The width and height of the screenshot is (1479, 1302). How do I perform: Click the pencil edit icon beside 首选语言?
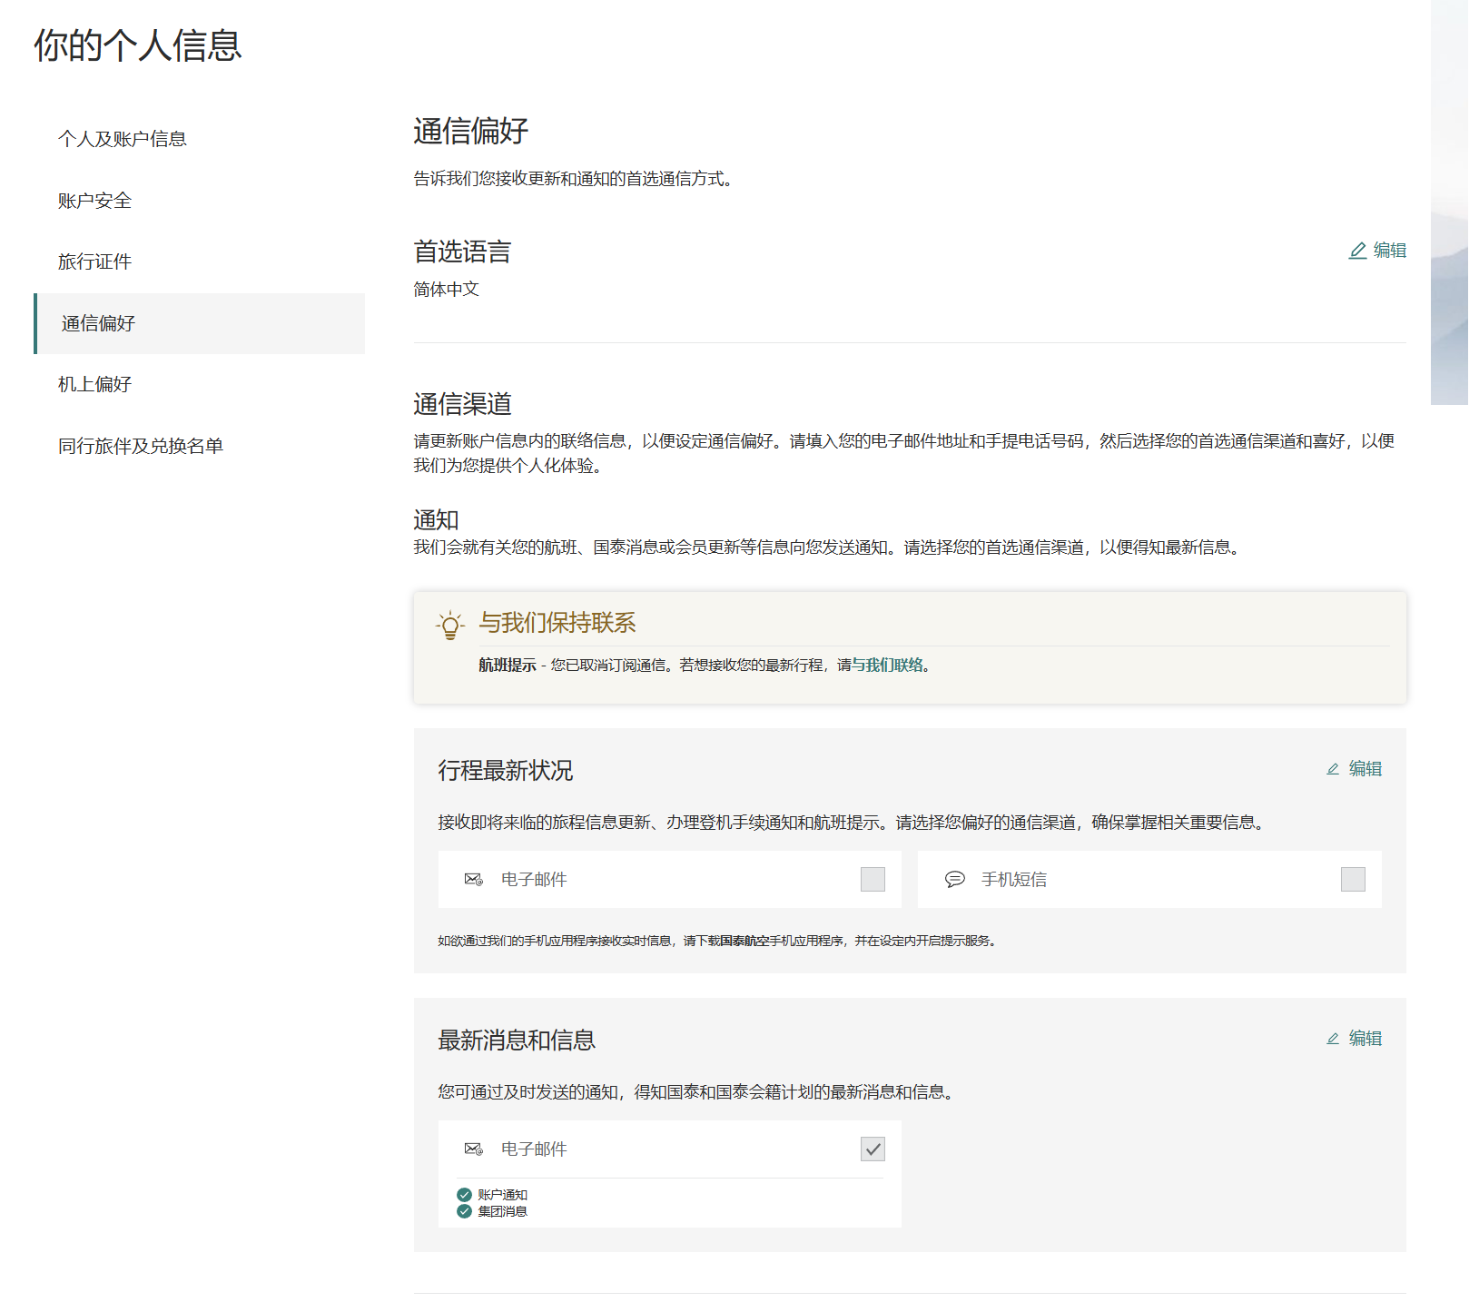pyautogui.click(x=1358, y=252)
